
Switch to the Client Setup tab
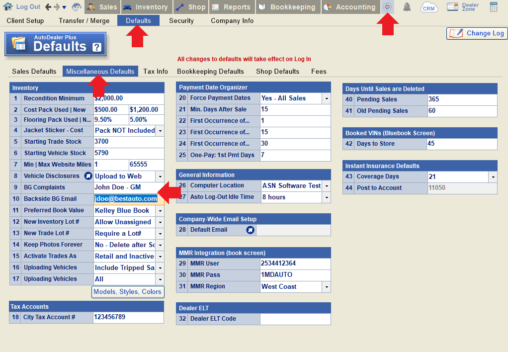tap(25, 21)
